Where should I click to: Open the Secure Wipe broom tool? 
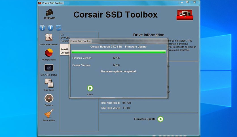(x=49, y=115)
